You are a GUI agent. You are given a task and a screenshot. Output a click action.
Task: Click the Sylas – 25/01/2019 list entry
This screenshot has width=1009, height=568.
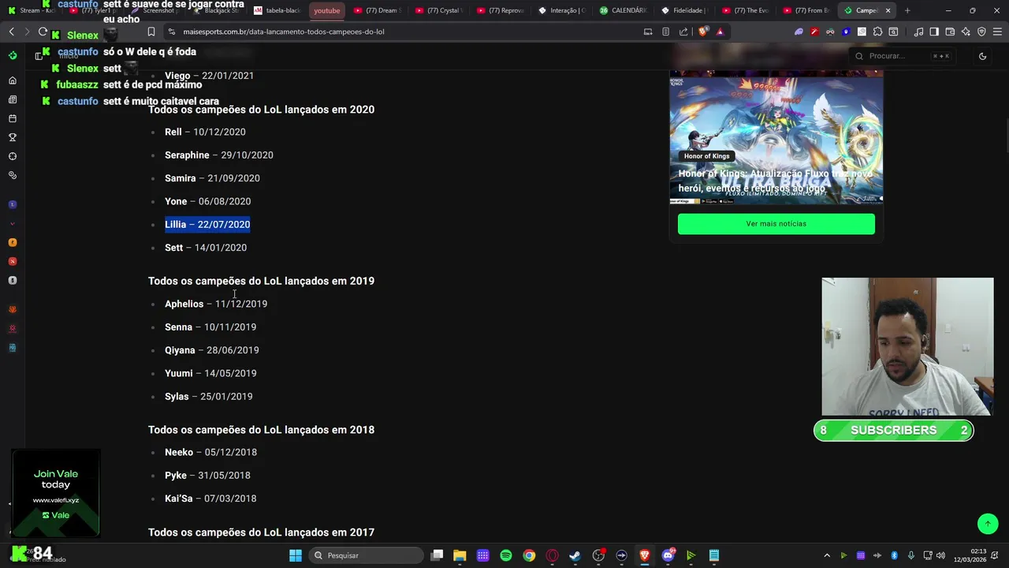pos(209,397)
